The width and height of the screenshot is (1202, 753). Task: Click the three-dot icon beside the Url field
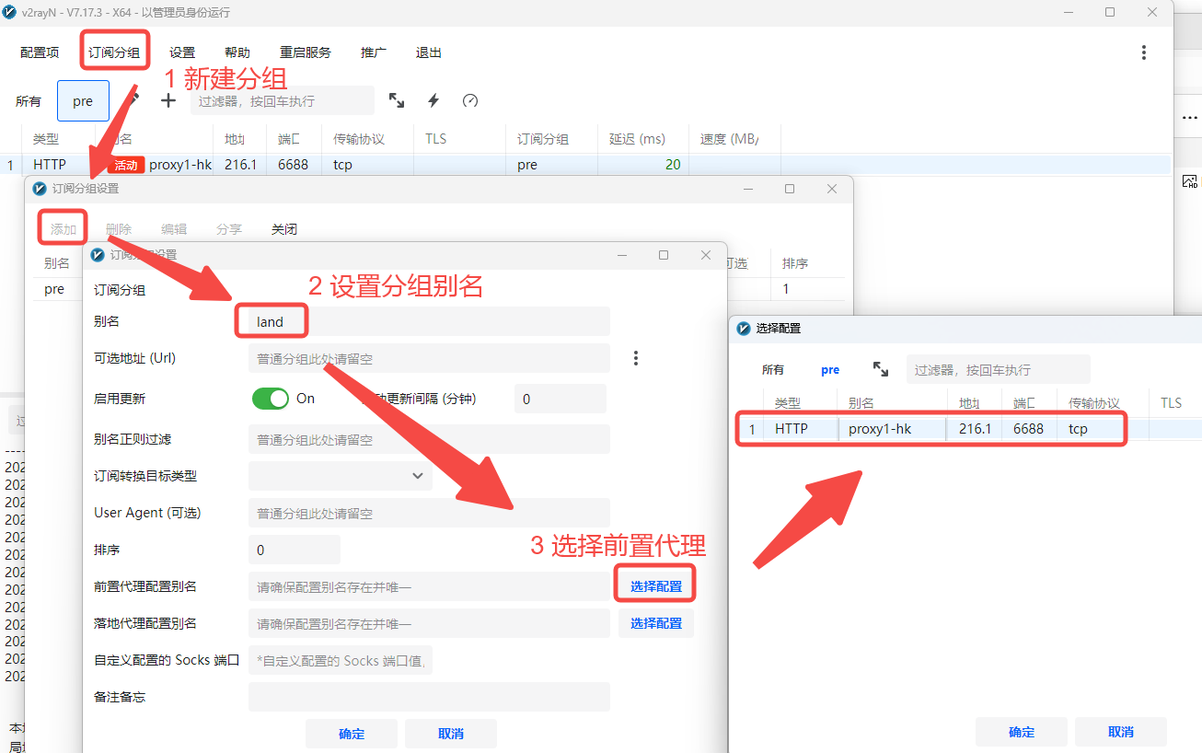pos(636,358)
